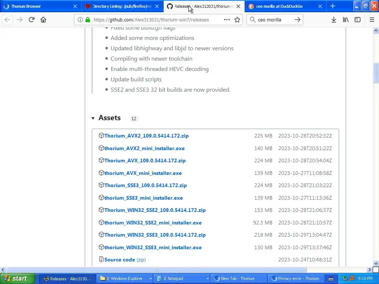The width and height of the screenshot is (379, 284).
Task: Download thorium_SSE3_mini_installer.exe
Action: tap(144, 198)
